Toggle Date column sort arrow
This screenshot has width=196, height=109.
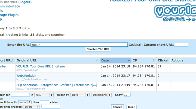pos(129,60)
